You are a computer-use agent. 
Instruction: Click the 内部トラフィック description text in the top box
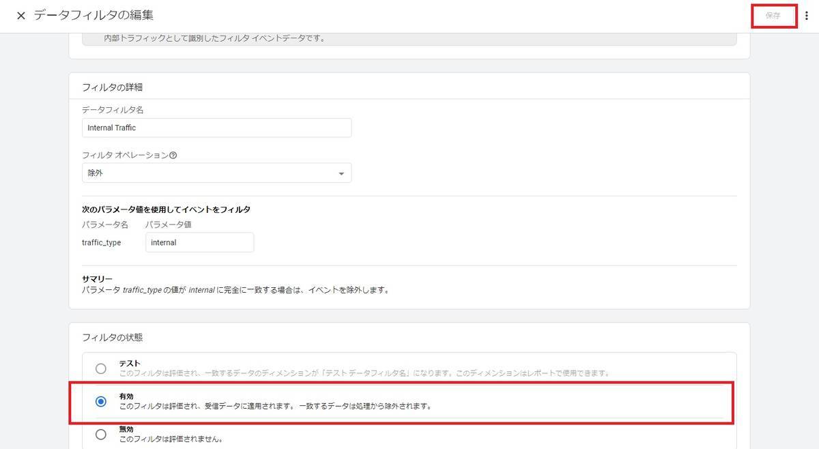pos(214,38)
